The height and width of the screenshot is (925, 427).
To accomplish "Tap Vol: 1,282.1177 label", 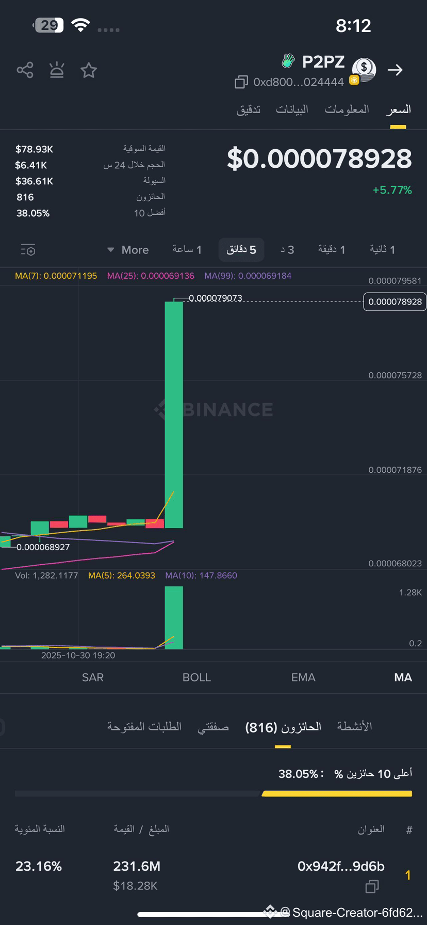I will [x=46, y=576].
